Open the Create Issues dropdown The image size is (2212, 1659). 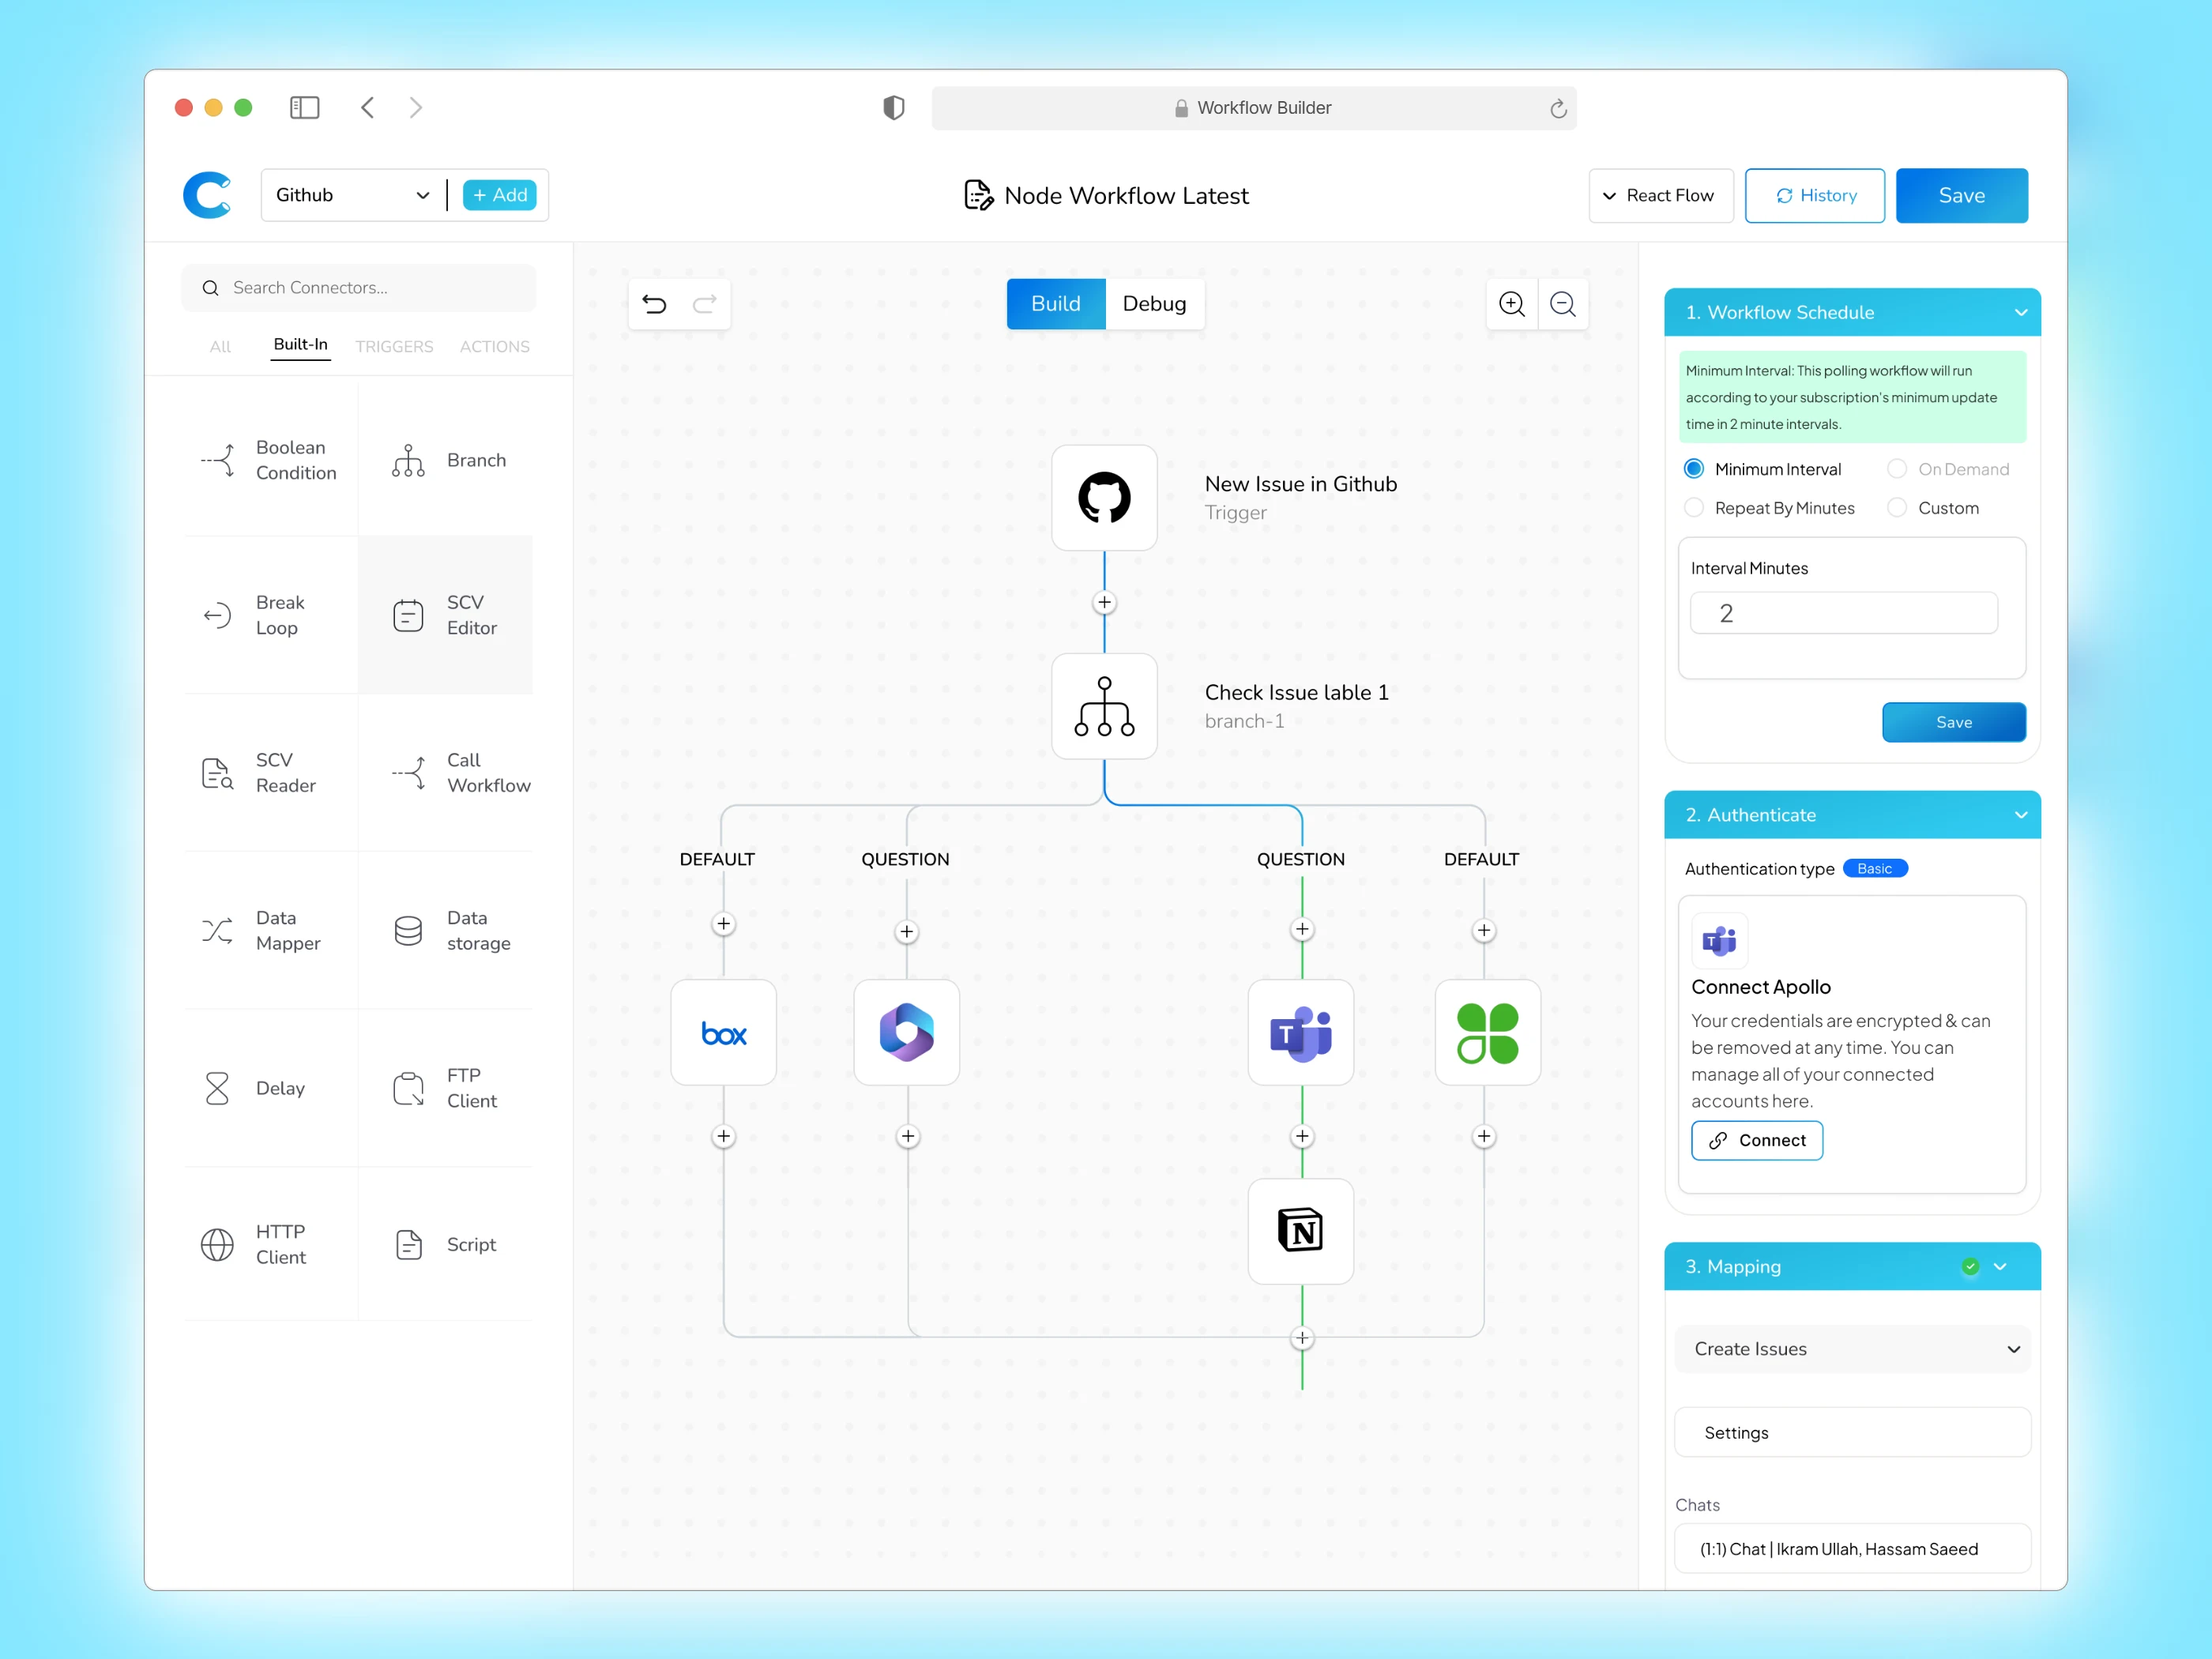pyautogui.click(x=1852, y=1349)
